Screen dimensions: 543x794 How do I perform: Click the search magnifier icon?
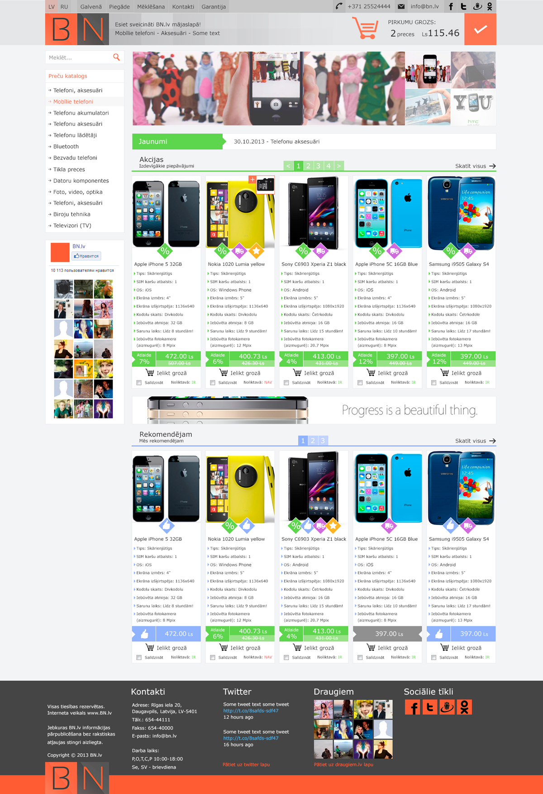click(x=116, y=57)
